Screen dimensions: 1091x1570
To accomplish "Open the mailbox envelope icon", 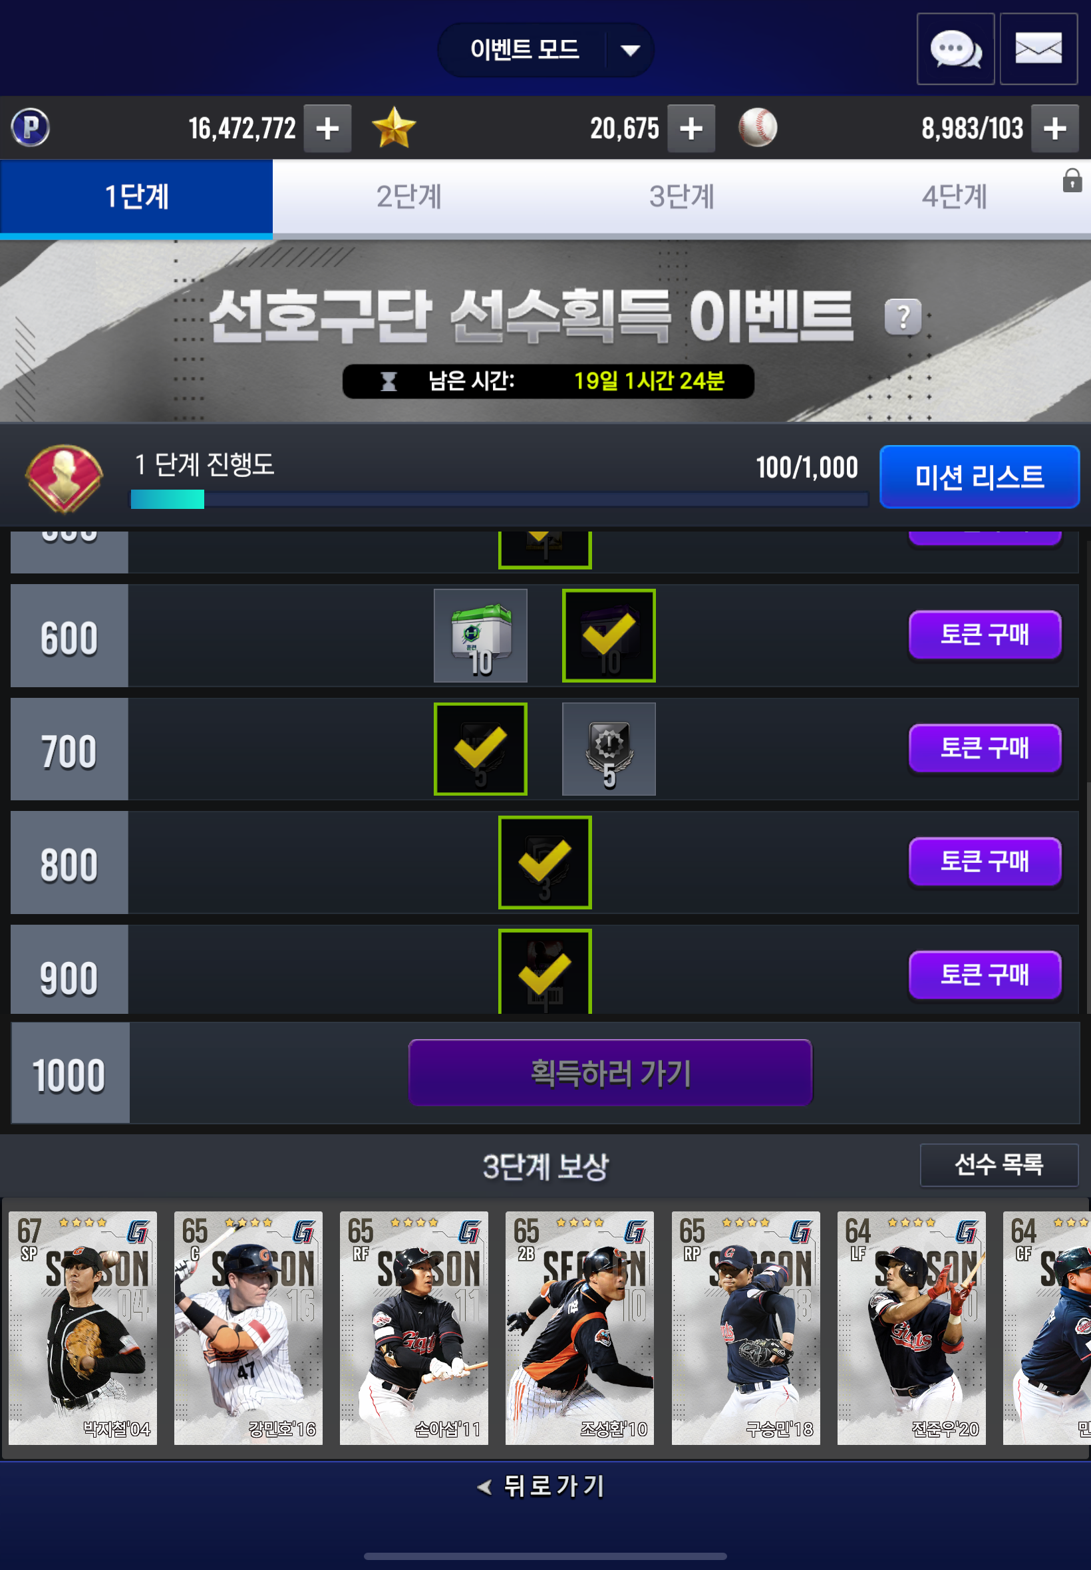I will pos(1038,49).
